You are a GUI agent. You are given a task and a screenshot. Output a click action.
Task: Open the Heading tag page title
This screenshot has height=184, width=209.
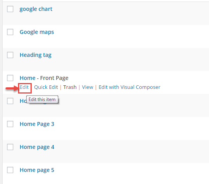tap(36, 55)
